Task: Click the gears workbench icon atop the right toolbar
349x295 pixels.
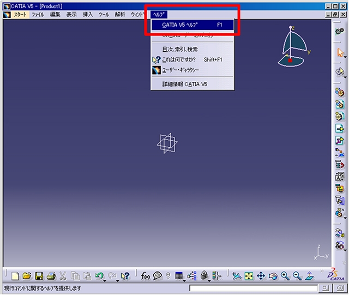Action: click(340, 32)
